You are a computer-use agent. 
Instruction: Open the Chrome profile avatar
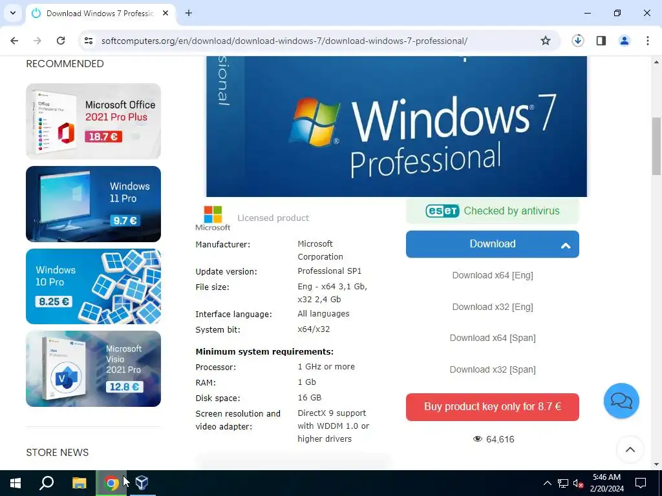pyautogui.click(x=625, y=41)
